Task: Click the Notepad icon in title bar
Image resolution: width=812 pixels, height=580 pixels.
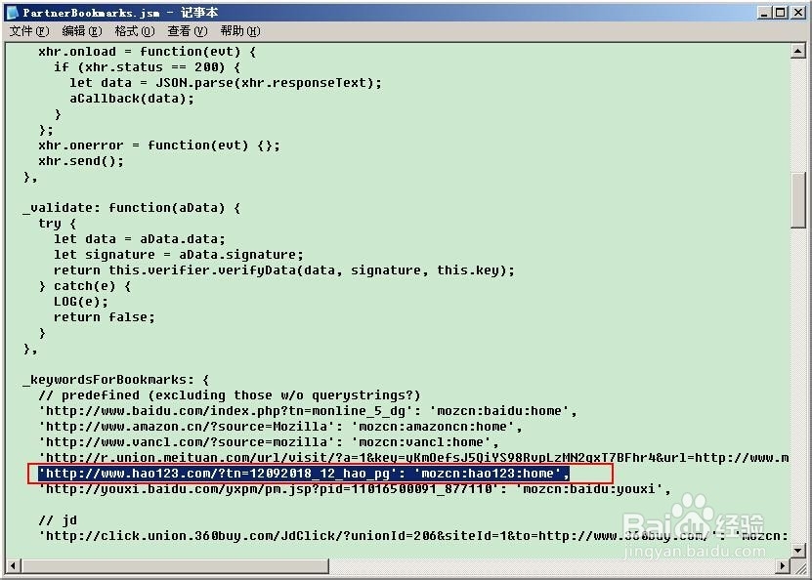Action: coord(13,13)
